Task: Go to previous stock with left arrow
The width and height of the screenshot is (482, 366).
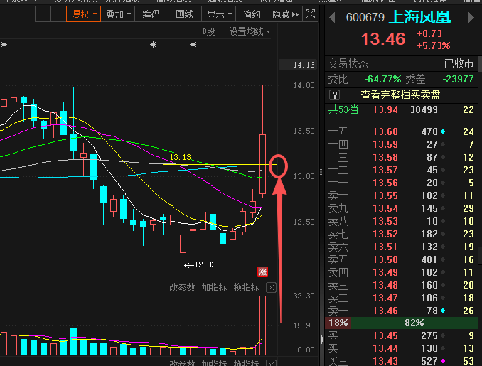Action: [x=332, y=17]
